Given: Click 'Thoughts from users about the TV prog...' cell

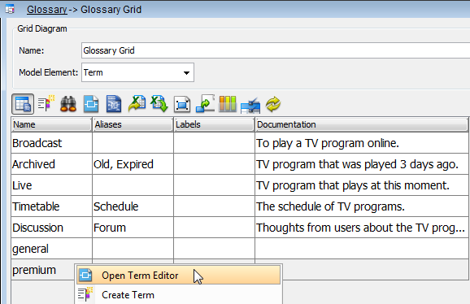Looking at the screenshot, I should 362,228.
